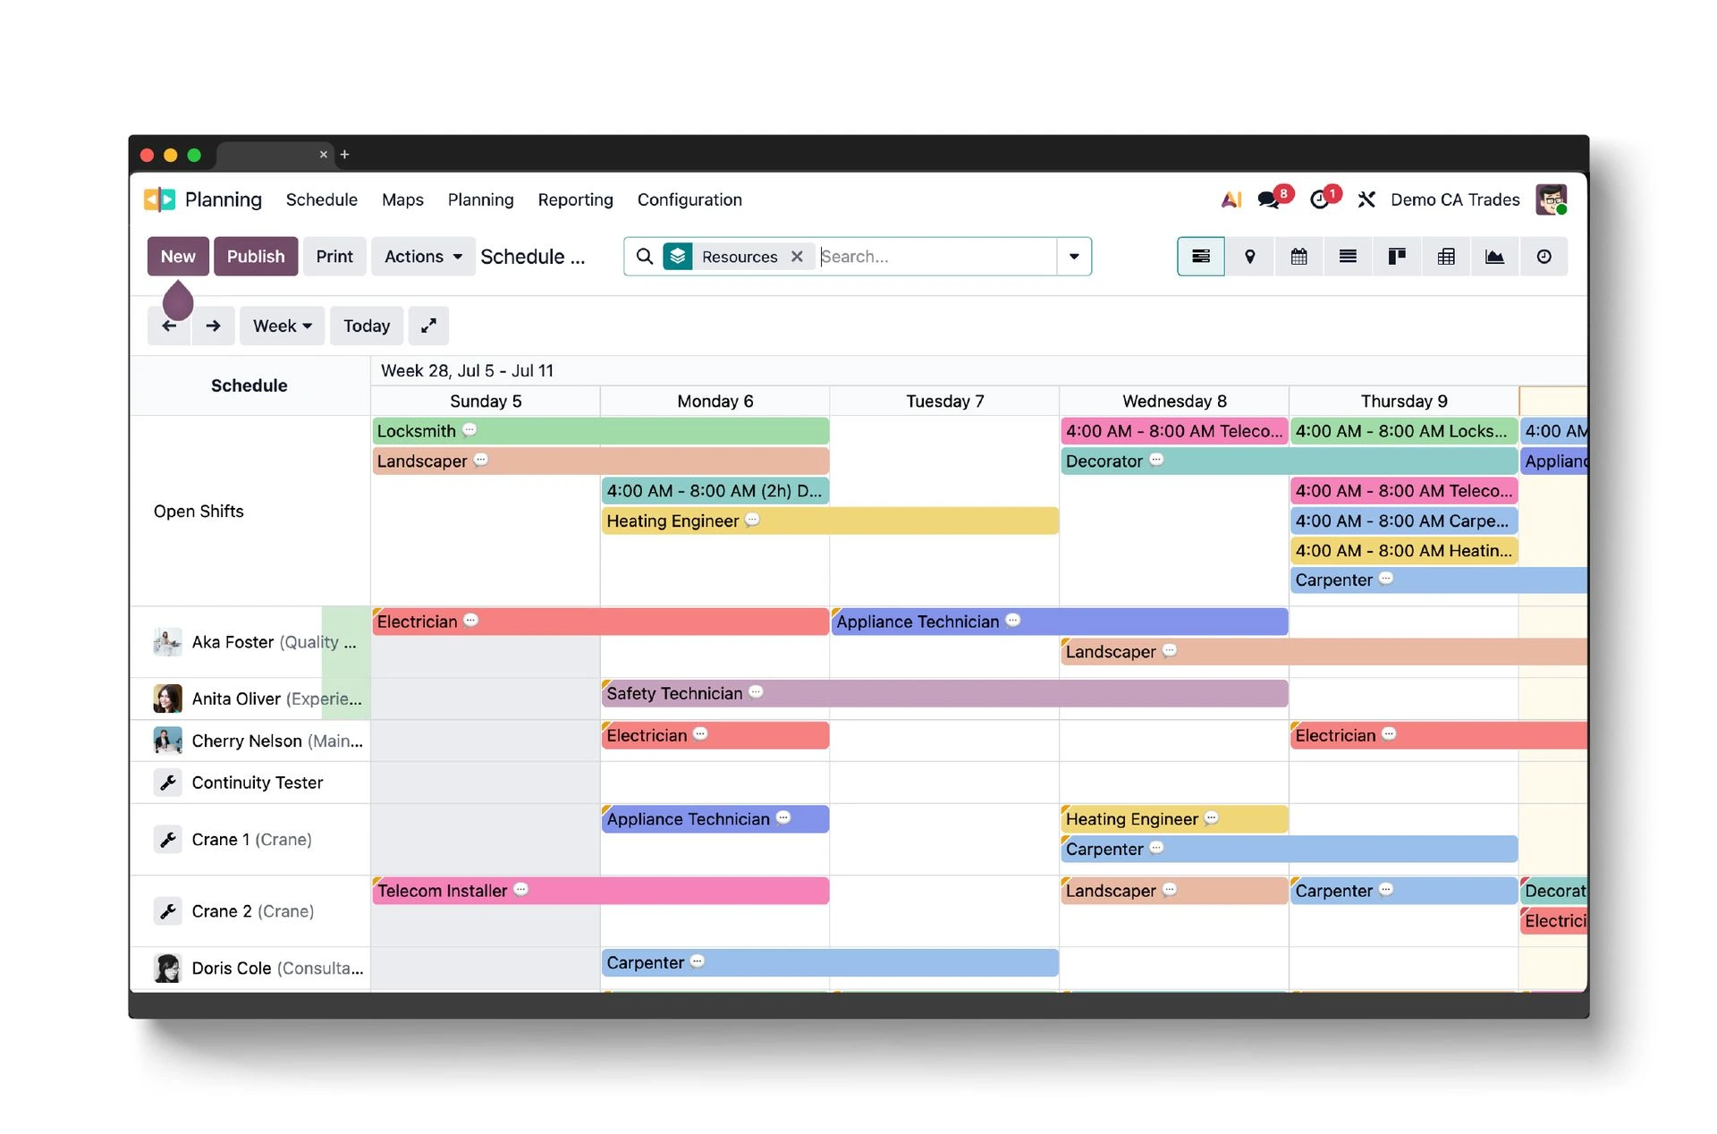Open the Week scale dropdown
The height and width of the screenshot is (1134, 1717).
[283, 326]
